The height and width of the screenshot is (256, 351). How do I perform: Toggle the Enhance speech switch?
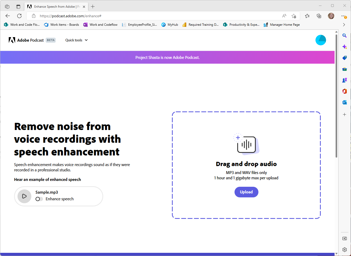(x=39, y=199)
